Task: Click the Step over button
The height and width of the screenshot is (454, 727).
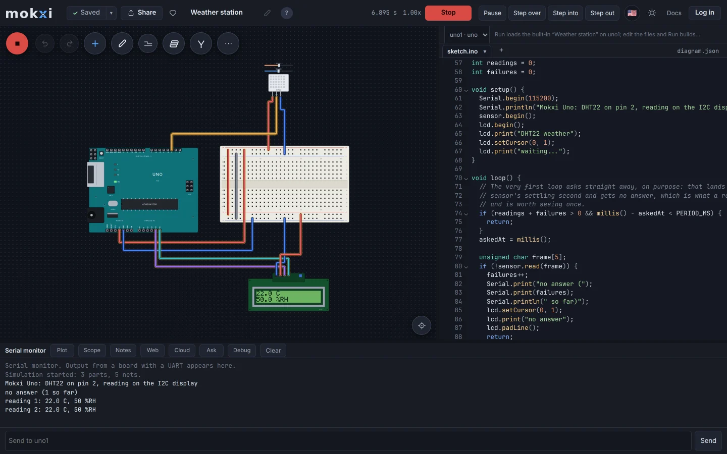Action: [527, 13]
